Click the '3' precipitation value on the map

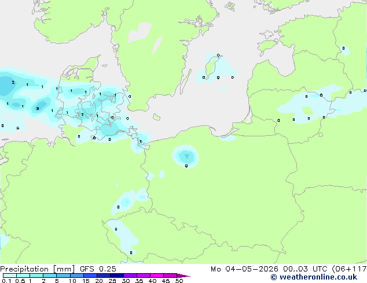click(x=38, y=109)
